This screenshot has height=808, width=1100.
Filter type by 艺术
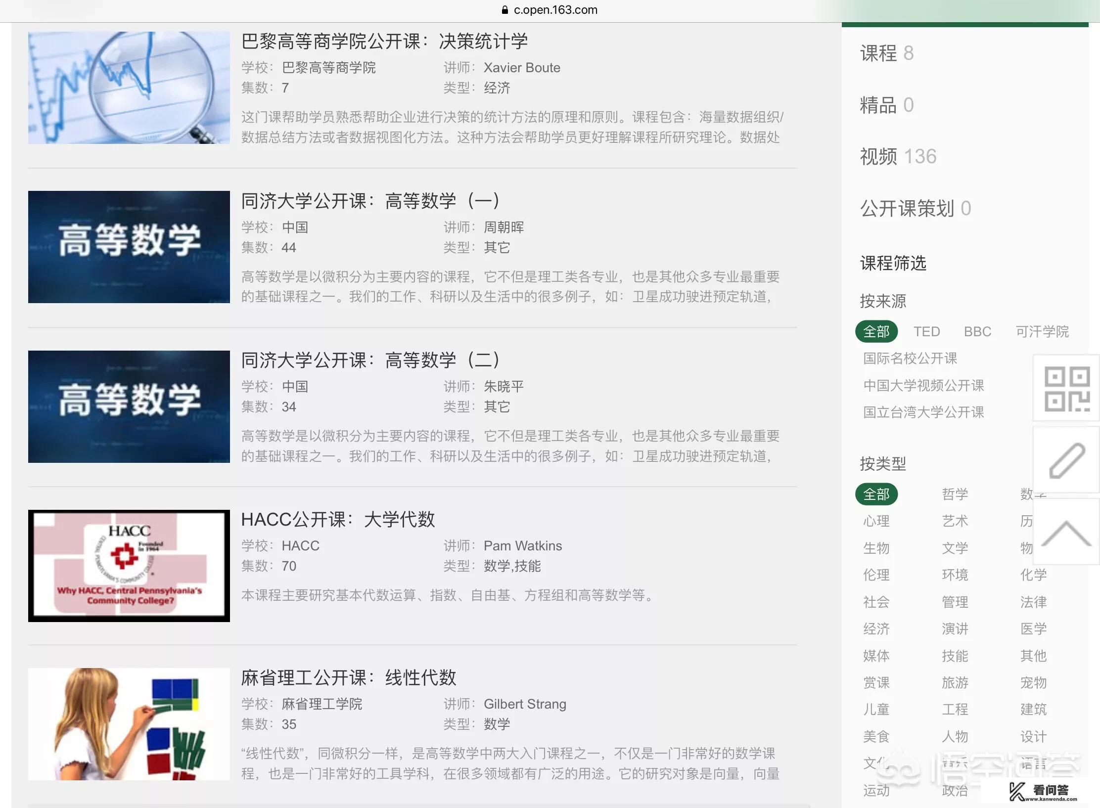point(955,521)
